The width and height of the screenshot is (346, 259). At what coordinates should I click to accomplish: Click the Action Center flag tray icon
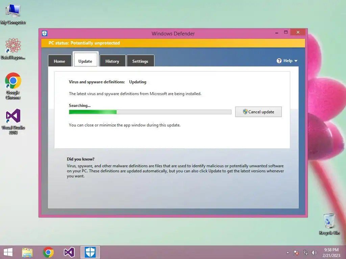(x=296, y=252)
